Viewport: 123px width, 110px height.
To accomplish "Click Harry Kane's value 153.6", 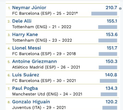I will pyautogui.click(x=112, y=35).
